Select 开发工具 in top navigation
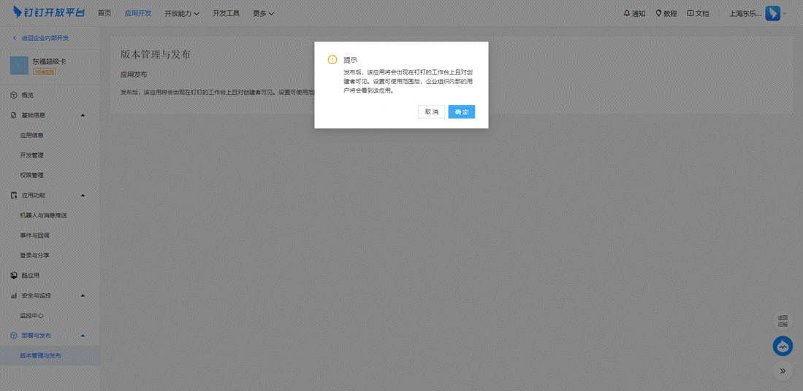Screen dimensions: 803x391 point(226,13)
